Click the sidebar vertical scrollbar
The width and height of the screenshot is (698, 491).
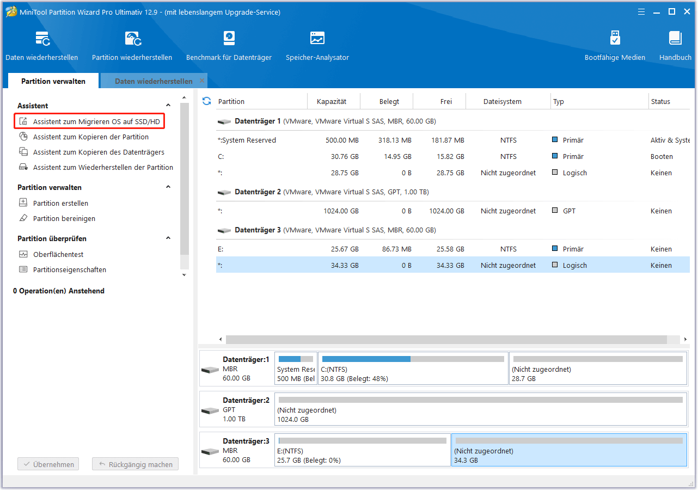tap(185, 179)
